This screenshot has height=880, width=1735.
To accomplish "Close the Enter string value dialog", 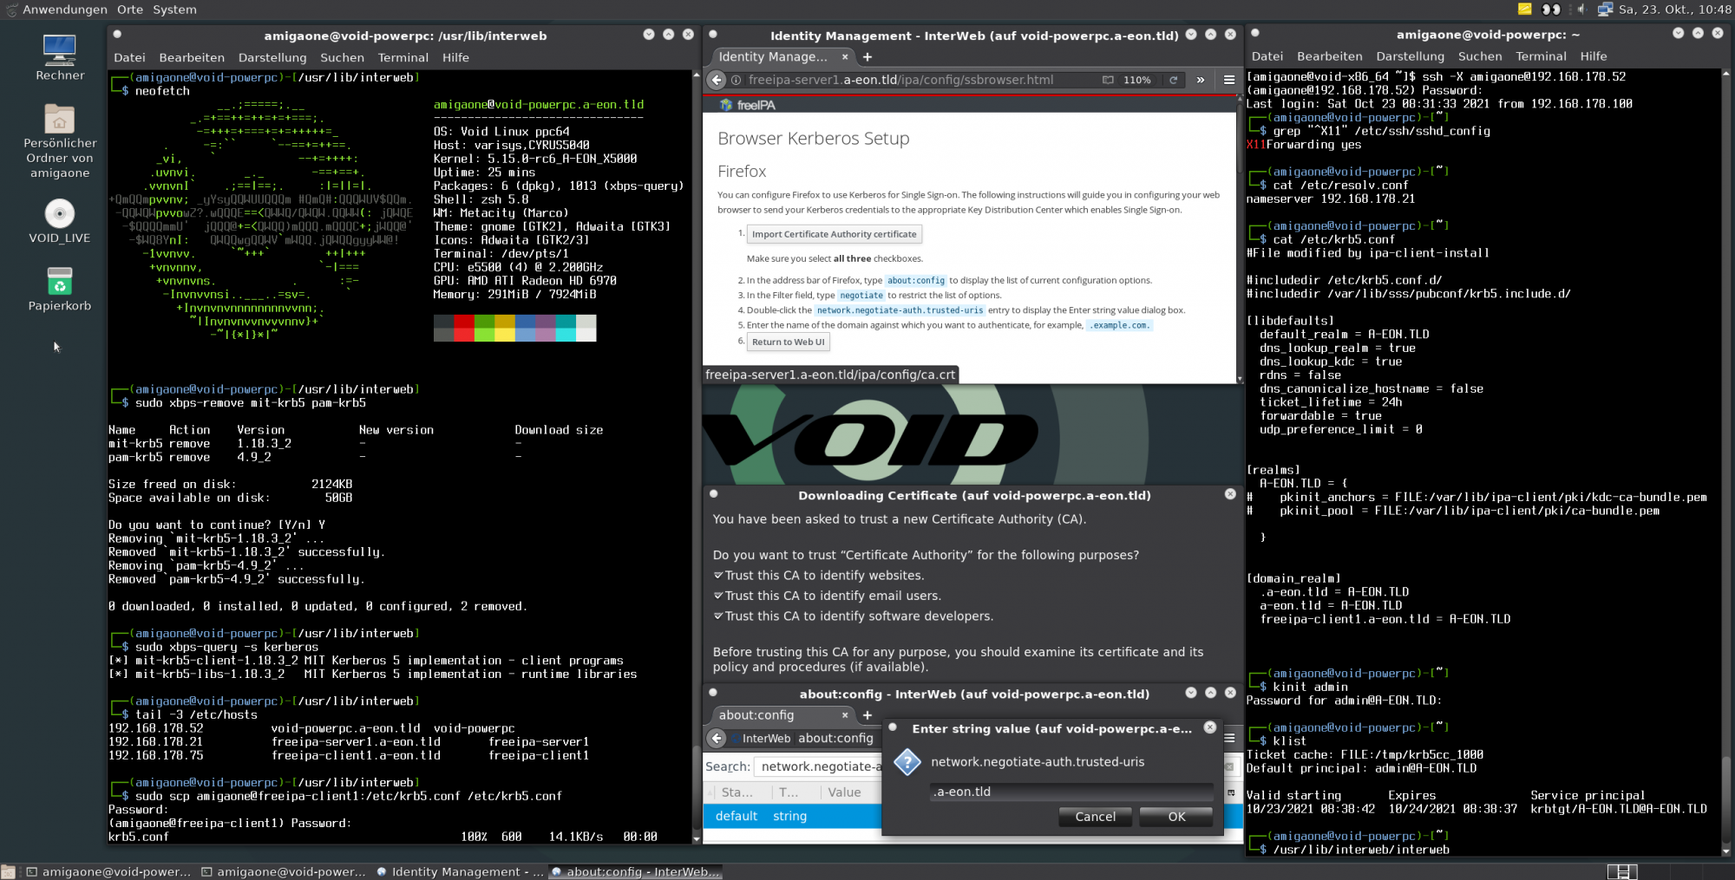I will [1210, 728].
